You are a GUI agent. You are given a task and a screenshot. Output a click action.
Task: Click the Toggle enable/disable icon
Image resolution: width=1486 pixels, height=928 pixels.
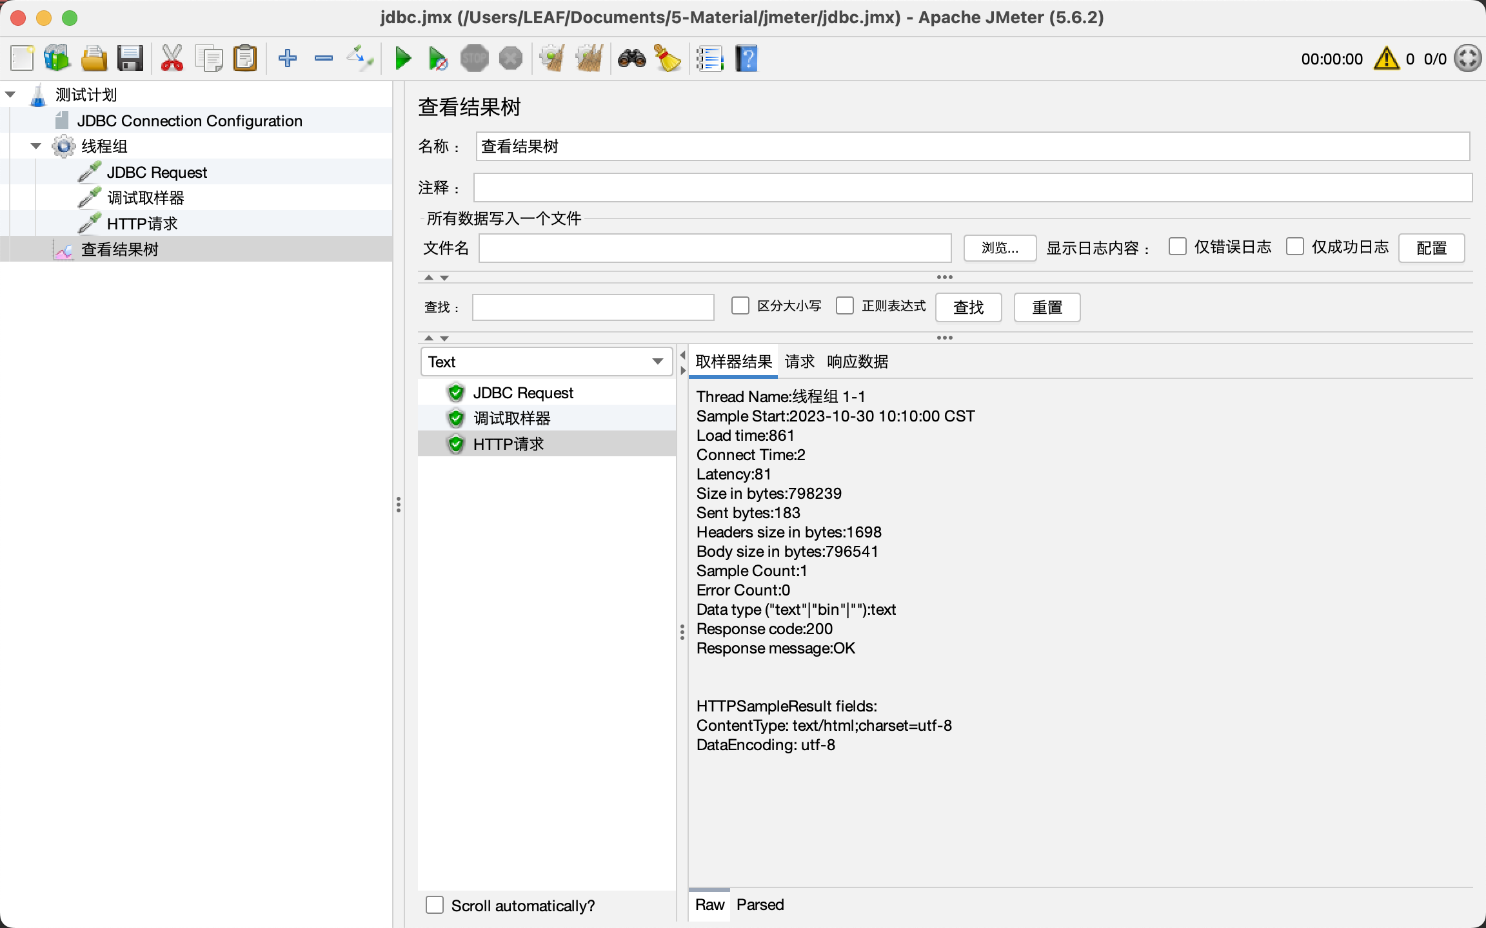pyautogui.click(x=360, y=59)
